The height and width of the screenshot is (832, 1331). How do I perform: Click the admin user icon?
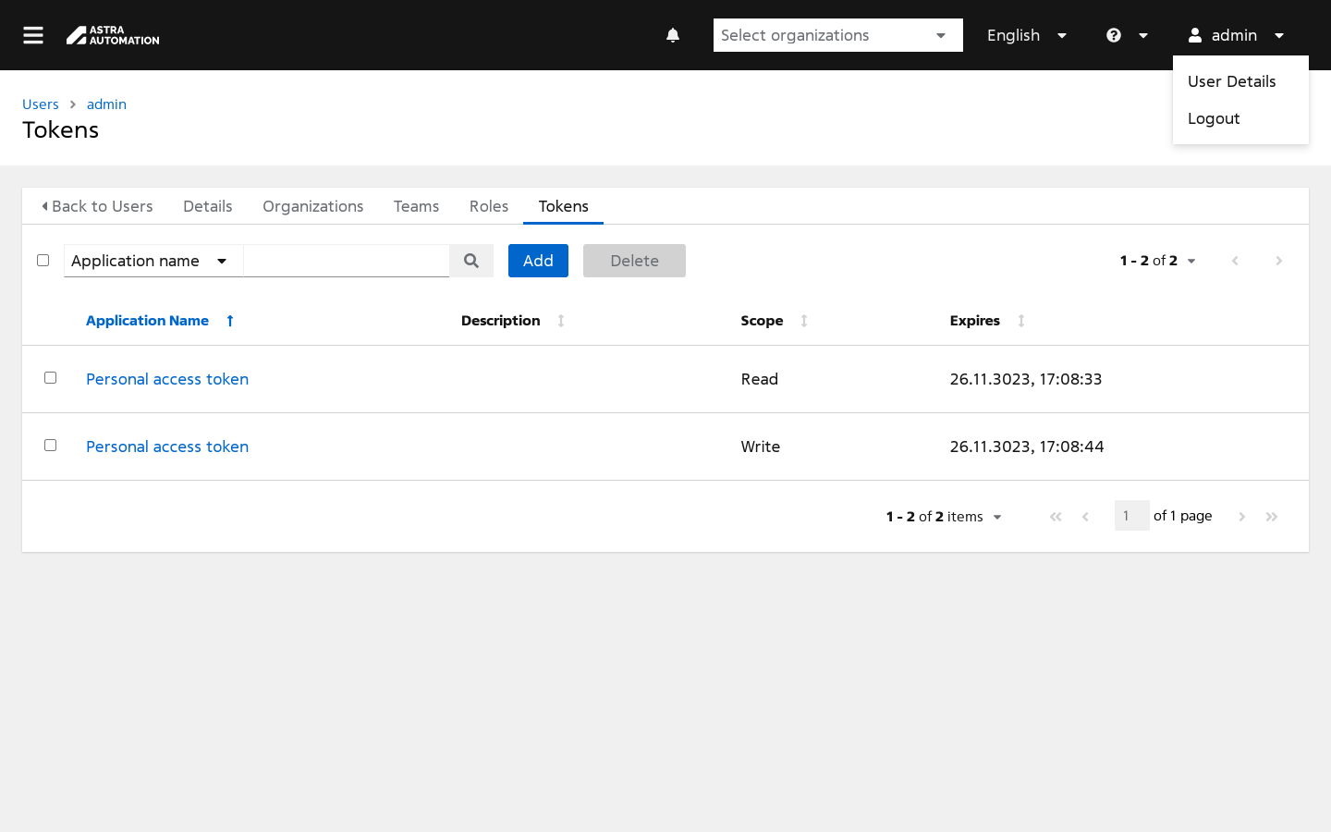(1195, 35)
